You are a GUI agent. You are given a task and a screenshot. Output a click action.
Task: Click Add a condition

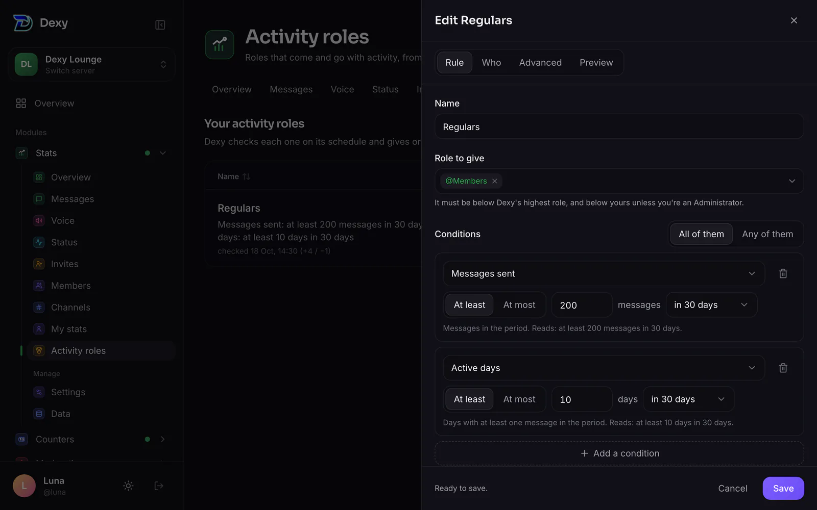619,453
